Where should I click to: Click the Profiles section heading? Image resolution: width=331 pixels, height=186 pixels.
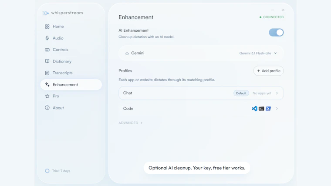[x=125, y=71]
